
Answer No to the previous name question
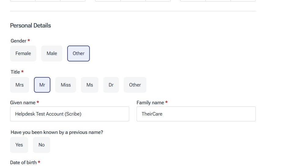pos(42,145)
